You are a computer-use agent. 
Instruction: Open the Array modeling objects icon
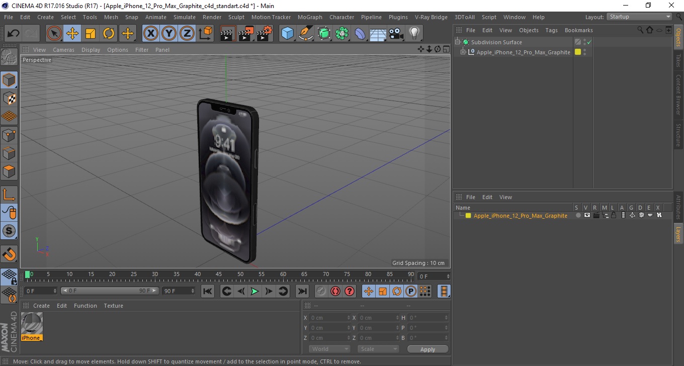pyautogui.click(x=342, y=34)
